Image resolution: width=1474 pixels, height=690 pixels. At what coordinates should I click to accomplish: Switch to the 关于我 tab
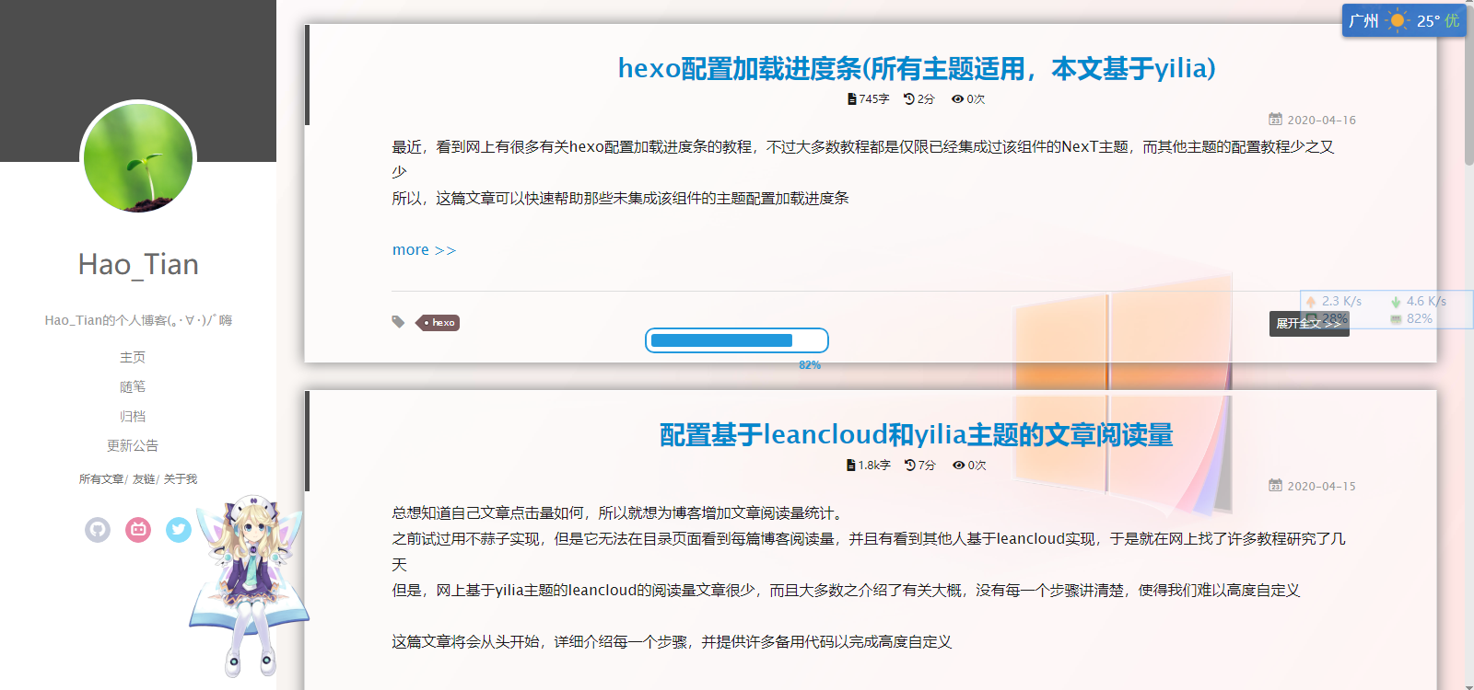click(181, 479)
